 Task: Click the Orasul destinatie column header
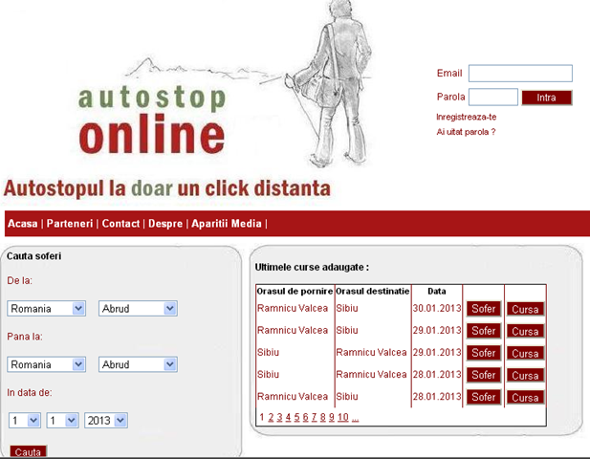(x=373, y=292)
